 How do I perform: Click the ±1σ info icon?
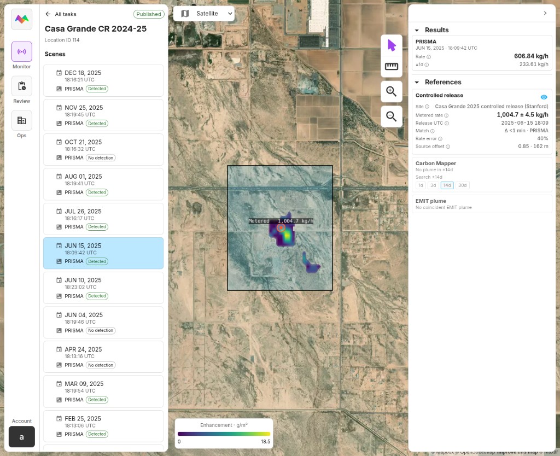coord(427,65)
